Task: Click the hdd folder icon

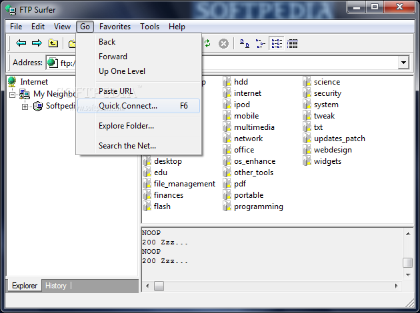Action: click(x=227, y=82)
